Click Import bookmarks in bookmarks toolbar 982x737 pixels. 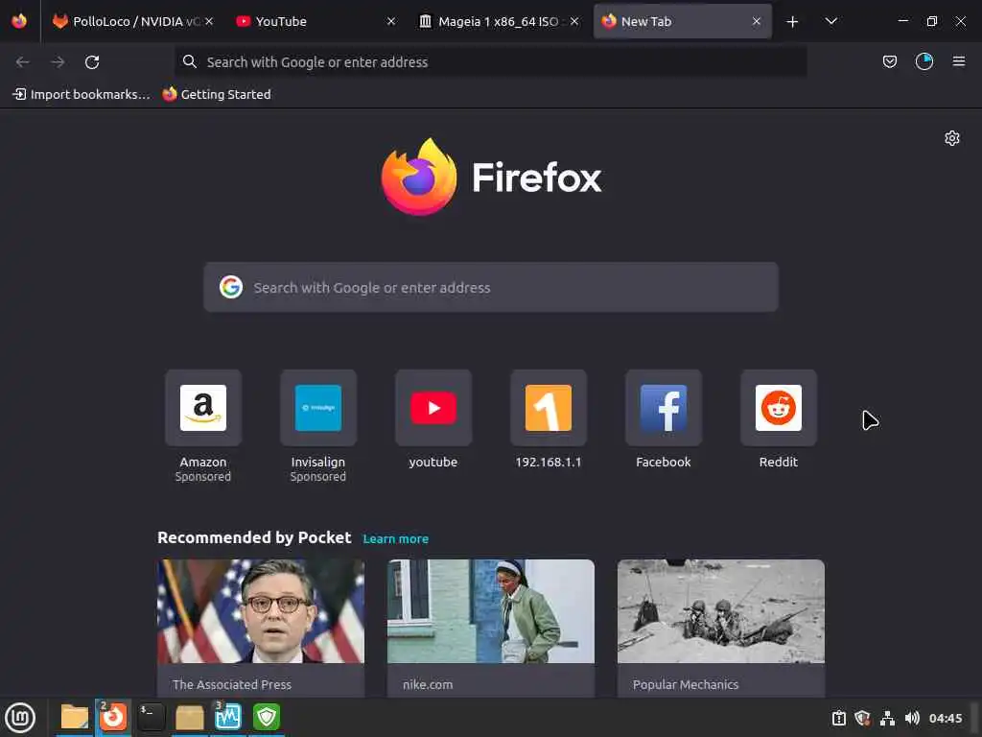(82, 94)
